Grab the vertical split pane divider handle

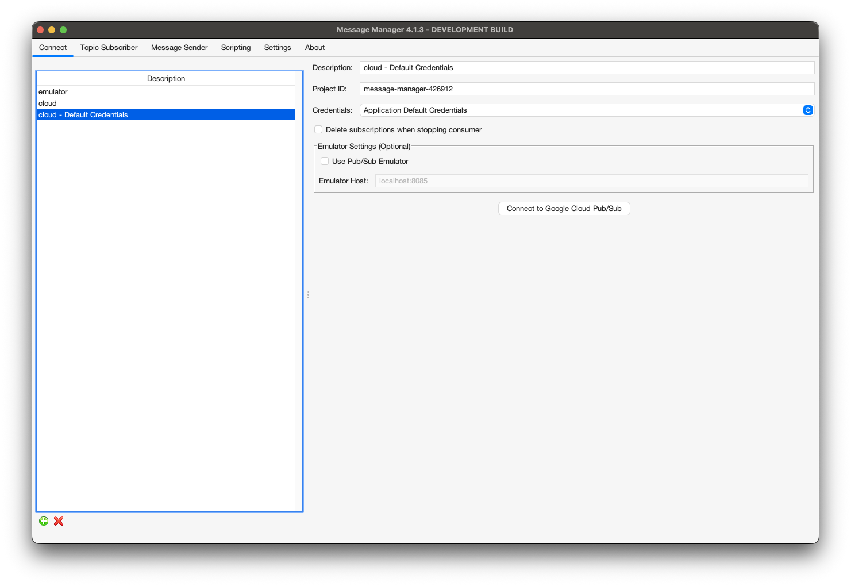click(308, 294)
